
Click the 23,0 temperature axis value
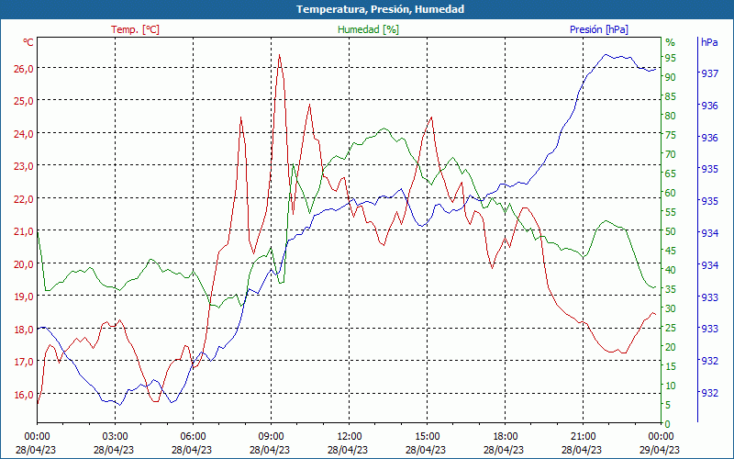25,166
